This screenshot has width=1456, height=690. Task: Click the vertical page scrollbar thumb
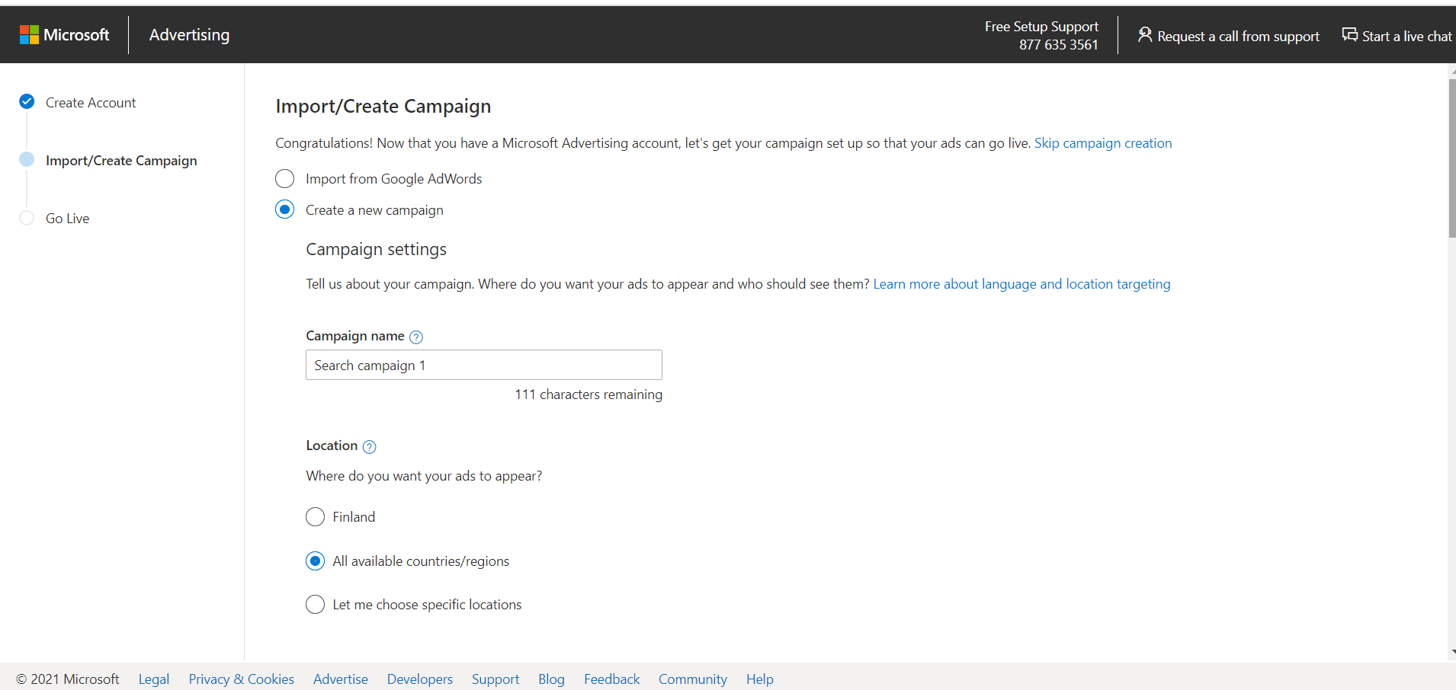(1452, 158)
